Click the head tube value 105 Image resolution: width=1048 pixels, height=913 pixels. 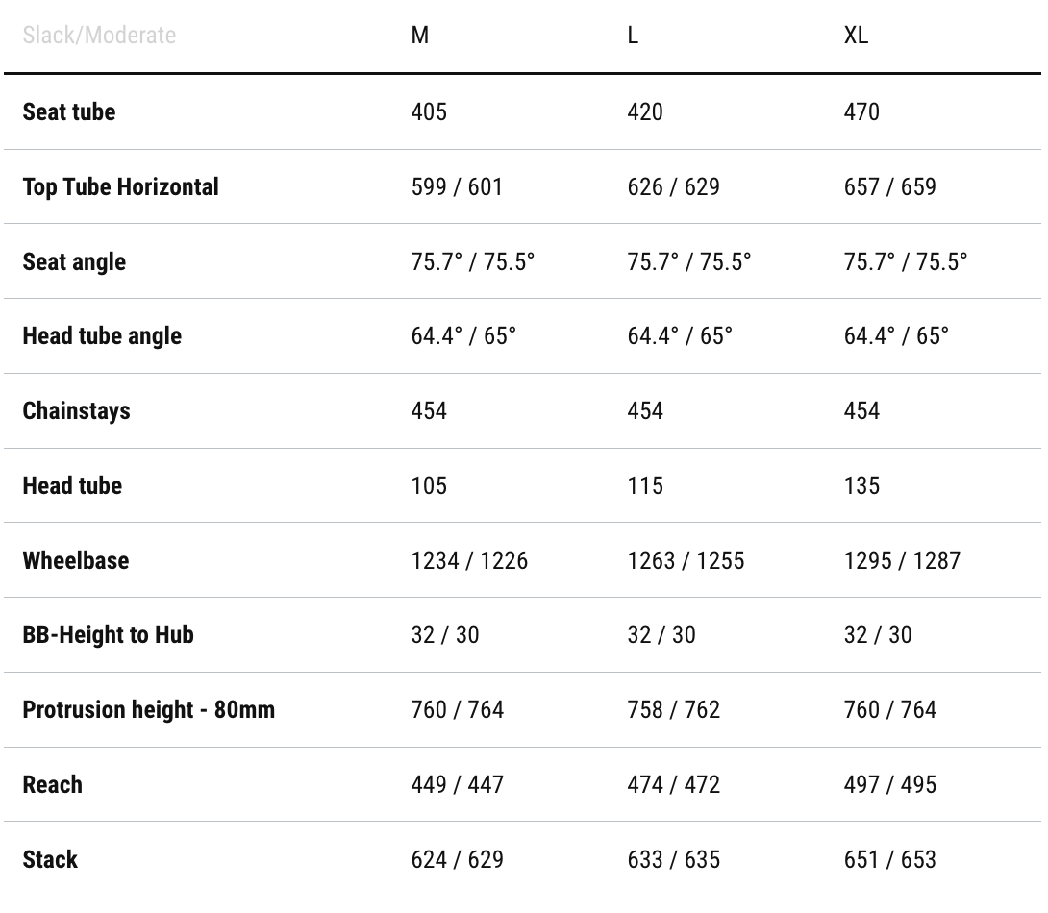click(x=429, y=485)
